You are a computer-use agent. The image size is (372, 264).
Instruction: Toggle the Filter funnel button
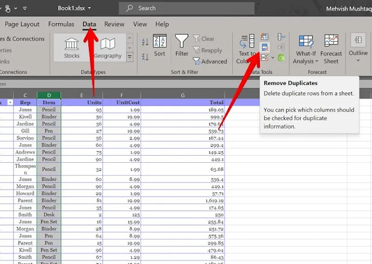point(182,45)
